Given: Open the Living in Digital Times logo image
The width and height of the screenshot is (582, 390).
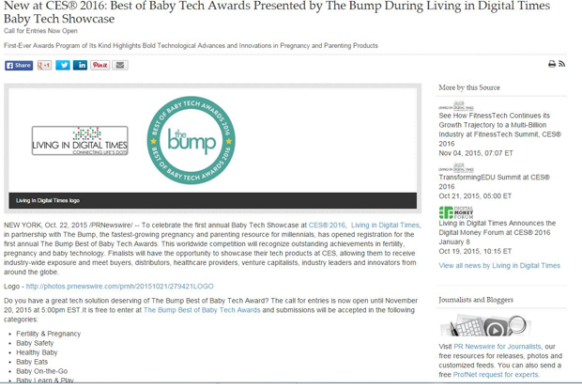Looking at the screenshot, I should pyautogui.click(x=80, y=141).
